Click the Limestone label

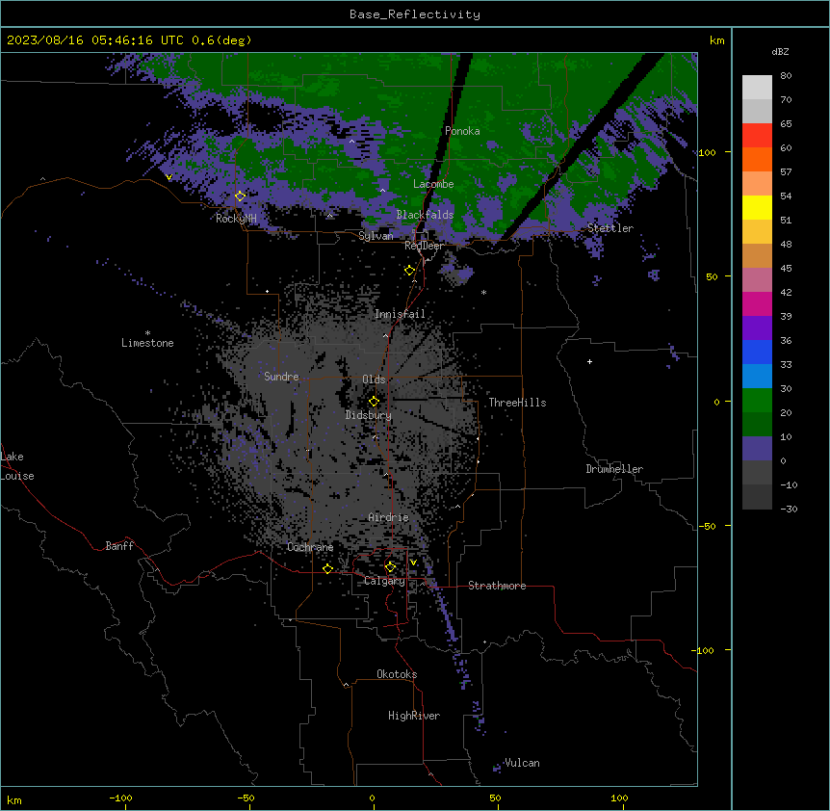[x=147, y=343]
